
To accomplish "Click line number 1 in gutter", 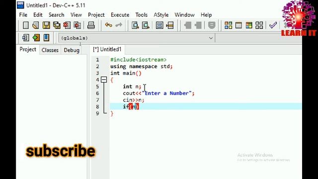I will [x=97, y=60].
